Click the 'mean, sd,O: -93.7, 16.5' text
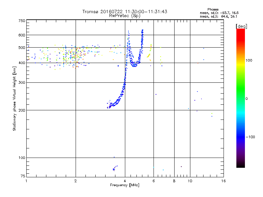 click(x=219, y=13)
